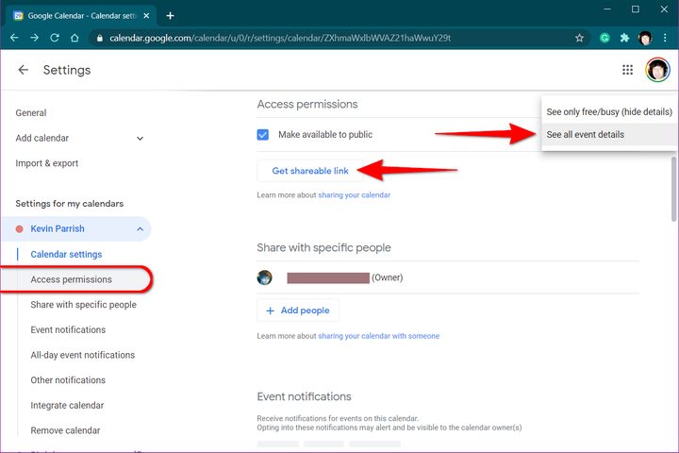This screenshot has height=453, width=679.
Task: Open a new browser tab
Action: 170,16
